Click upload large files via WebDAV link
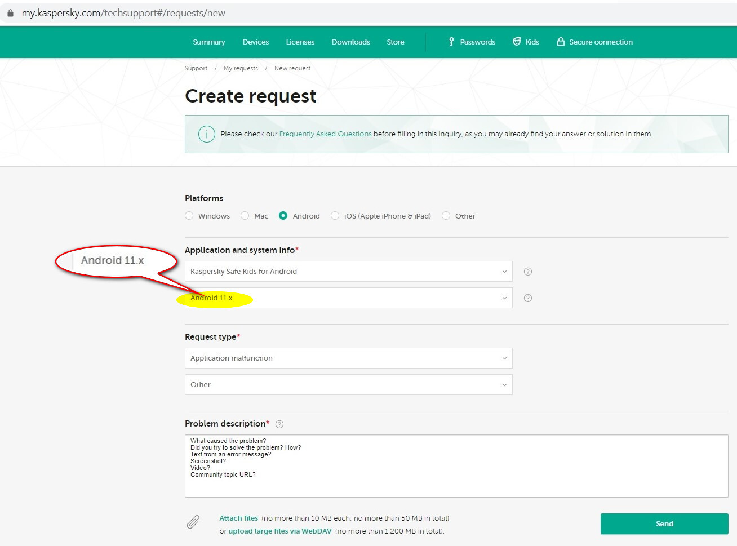 click(280, 531)
